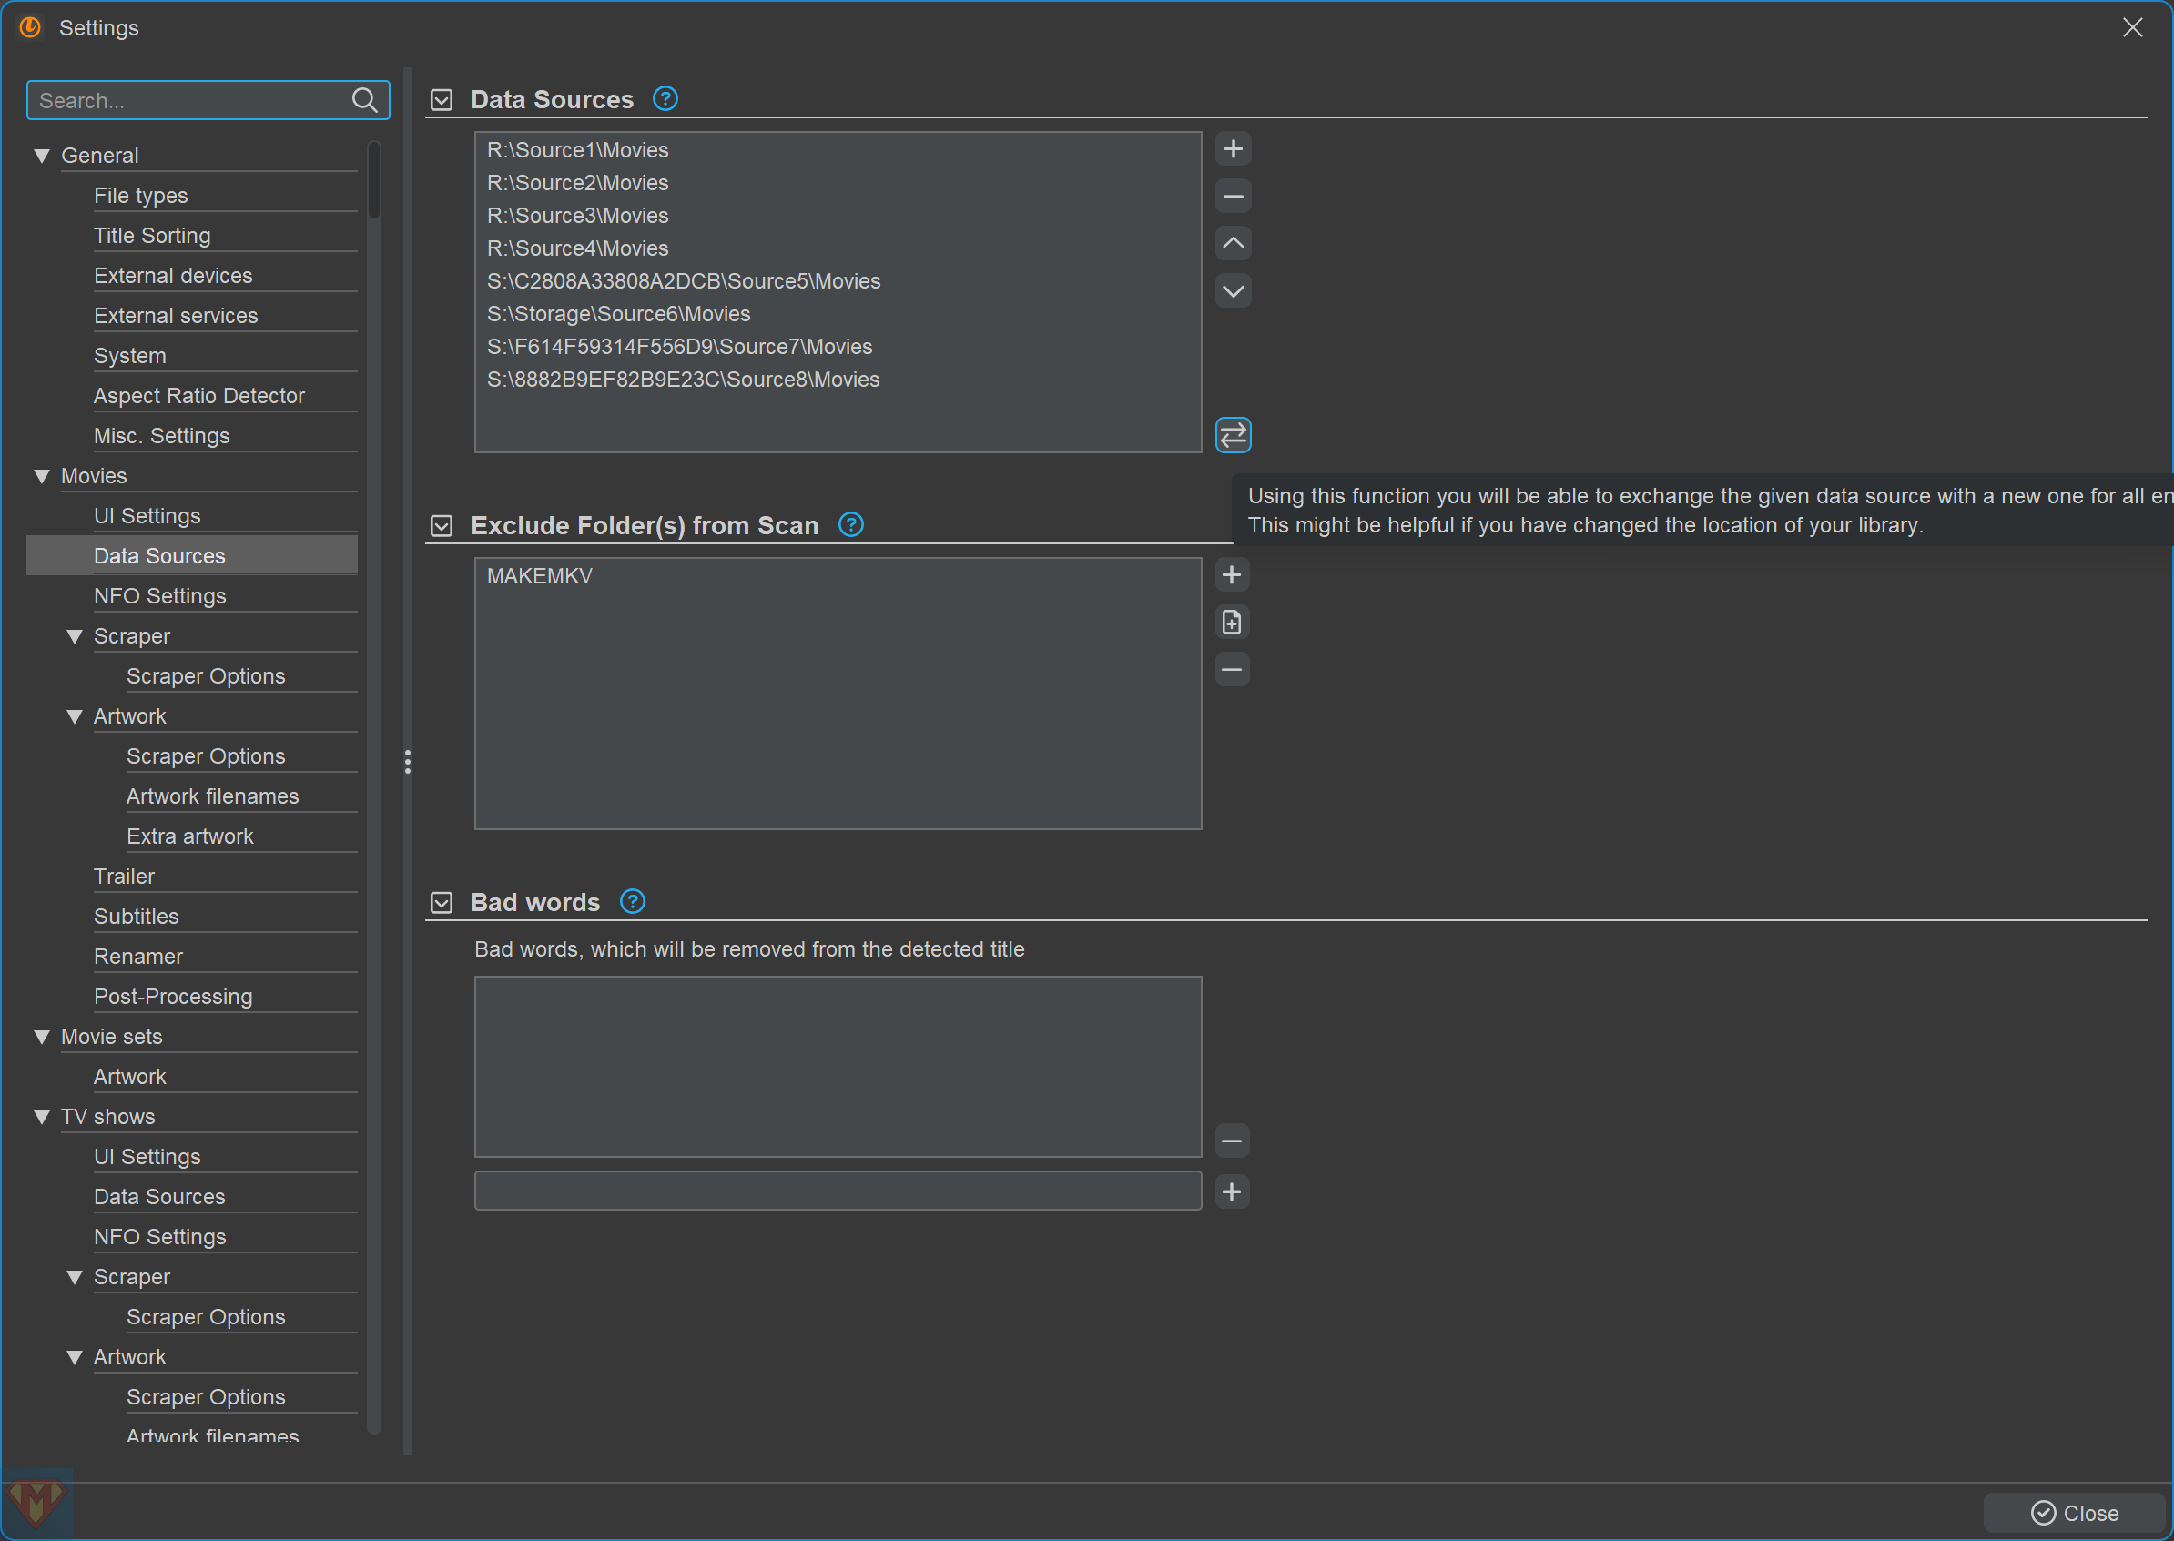Click the Close button at bottom
Screen dimensions: 2174x1541
click(2075, 1513)
